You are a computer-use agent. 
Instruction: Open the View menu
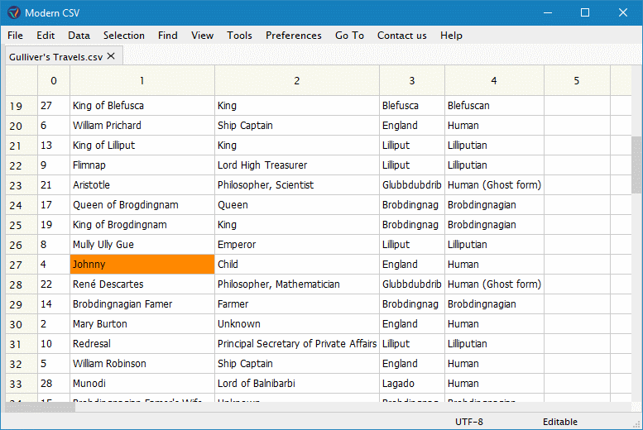[202, 36]
